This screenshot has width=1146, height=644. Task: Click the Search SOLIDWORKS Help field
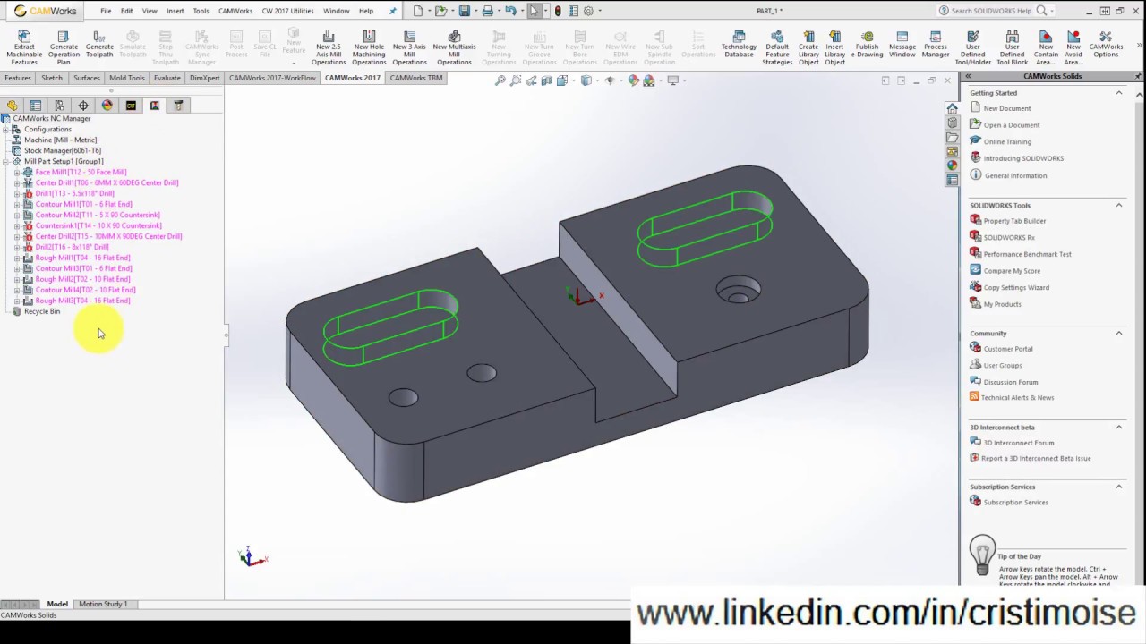[991, 11]
